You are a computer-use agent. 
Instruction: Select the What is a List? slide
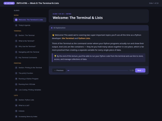(30, 105)
